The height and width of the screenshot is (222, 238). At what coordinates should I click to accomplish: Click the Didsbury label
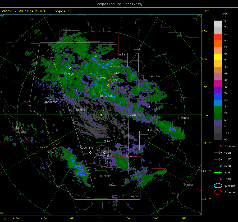[x=100, y=118]
